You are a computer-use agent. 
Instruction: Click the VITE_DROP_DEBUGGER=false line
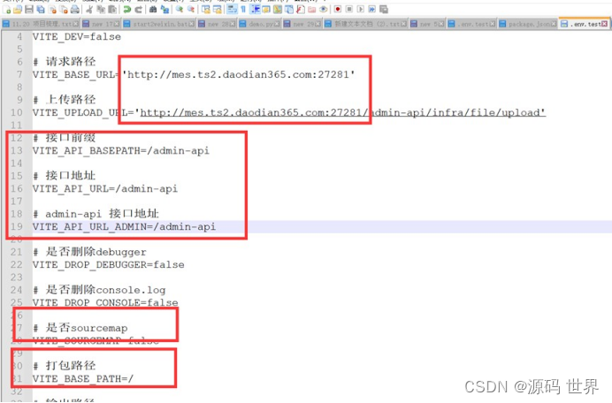tap(109, 265)
